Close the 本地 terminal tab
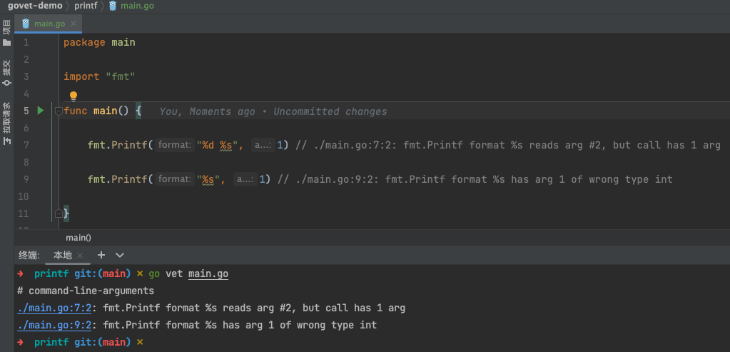Viewport: 730px width, 352px height. (x=80, y=256)
